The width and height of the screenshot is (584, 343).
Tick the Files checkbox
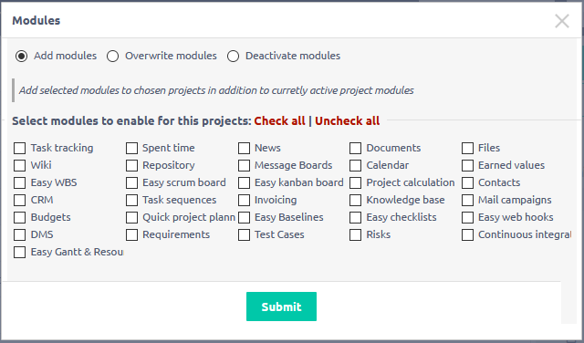click(467, 148)
